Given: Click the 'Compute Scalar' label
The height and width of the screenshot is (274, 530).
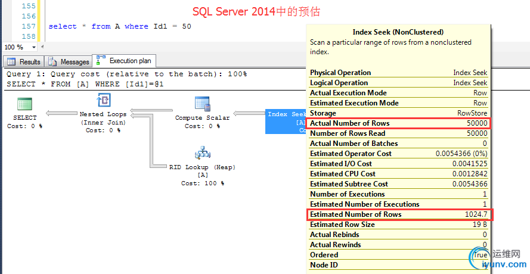Looking at the screenshot, I should pyautogui.click(x=203, y=117).
